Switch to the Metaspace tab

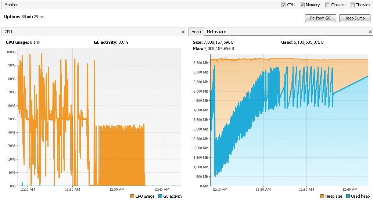pos(216,32)
